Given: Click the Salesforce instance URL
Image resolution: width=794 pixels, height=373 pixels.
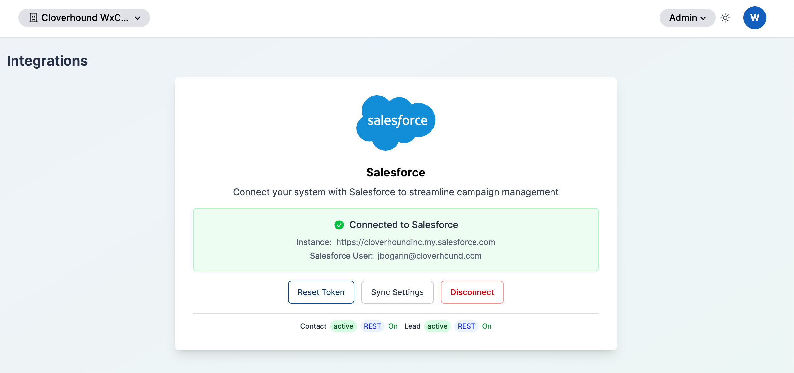Looking at the screenshot, I should point(416,242).
